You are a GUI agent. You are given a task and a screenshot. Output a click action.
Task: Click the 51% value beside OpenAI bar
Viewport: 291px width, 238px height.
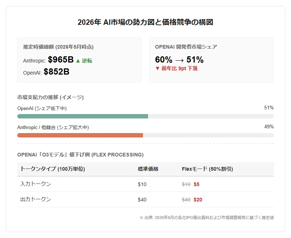pyautogui.click(x=269, y=108)
